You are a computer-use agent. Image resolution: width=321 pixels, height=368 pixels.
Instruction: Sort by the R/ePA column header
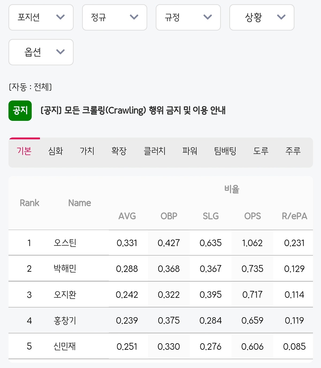294,216
